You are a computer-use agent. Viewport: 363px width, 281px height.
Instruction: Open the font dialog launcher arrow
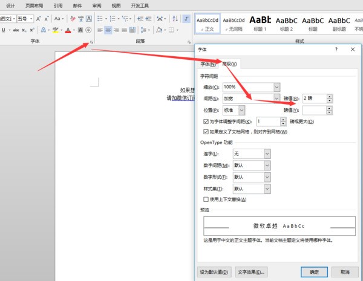(x=91, y=42)
